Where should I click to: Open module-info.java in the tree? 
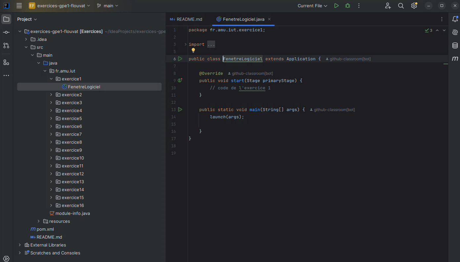pyautogui.click(x=72, y=213)
